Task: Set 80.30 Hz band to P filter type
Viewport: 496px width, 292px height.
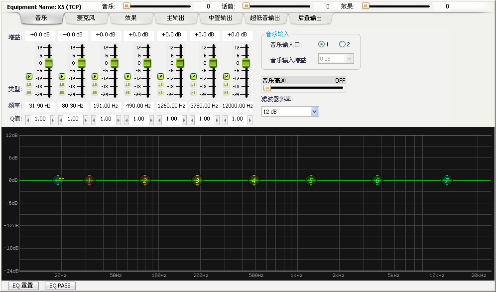Action: coord(62,77)
